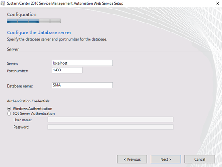Image resolution: width=222 pixels, height=167 pixels.
Task: Click the Configuration progress bar
Action: click(34, 21)
